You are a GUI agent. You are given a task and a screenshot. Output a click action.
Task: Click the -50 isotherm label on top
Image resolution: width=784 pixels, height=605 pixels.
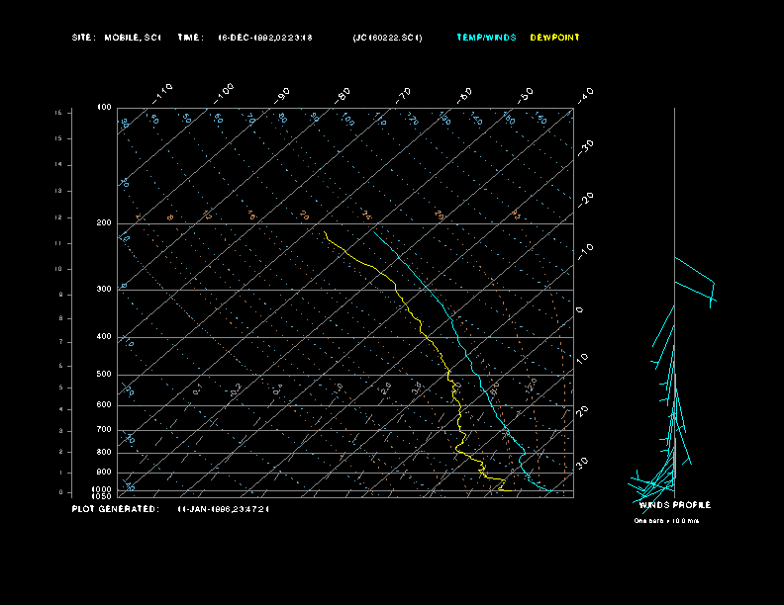click(526, 96)
